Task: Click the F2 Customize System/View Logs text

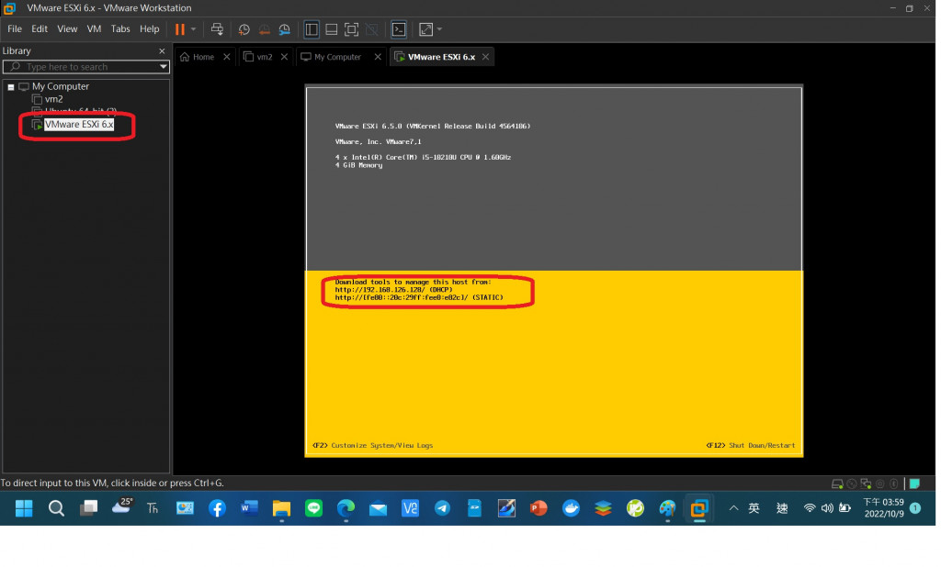Action: [x=373, y=447]
